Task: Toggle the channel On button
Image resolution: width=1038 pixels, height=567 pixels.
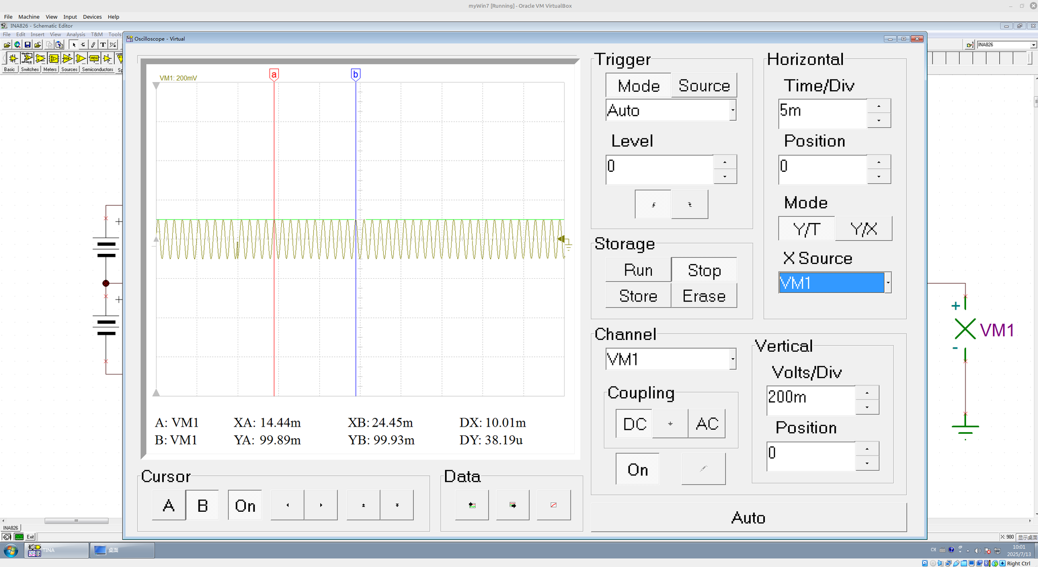Action: [x=637, y=470]
